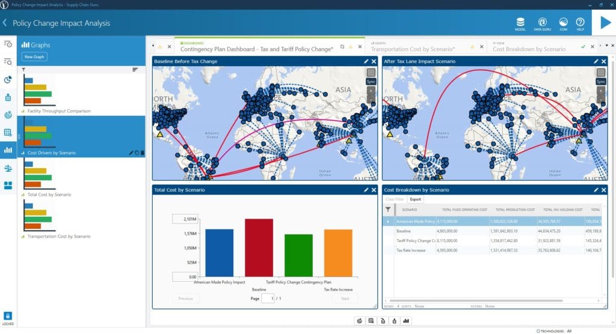Open the graph list filter funnel
The width and height of the screenshot is (616, 334).
(x=23, y=70)
